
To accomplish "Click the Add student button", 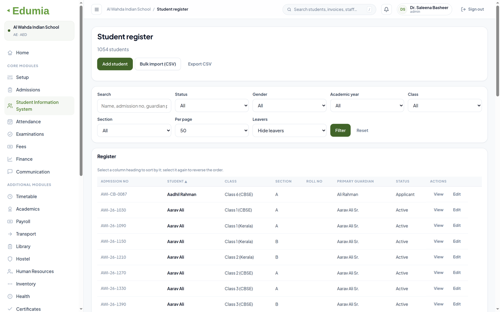I will point(115,64).
